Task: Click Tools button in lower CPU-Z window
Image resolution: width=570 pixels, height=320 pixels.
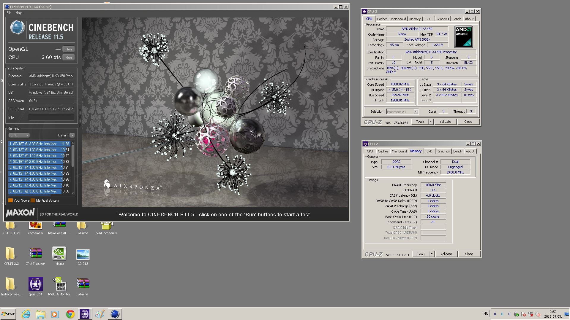Action: (421, 254)
